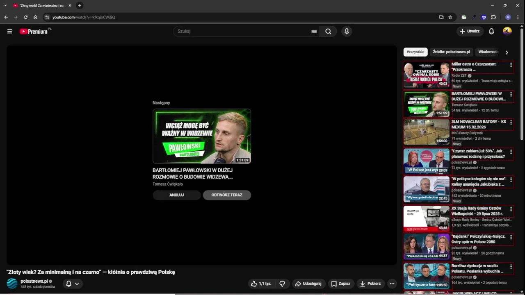The width and height of the screenshot is (525, 295).
Task: Open the upcoming Pawłowski video thumbnail in player
Action: click(202, 136)
